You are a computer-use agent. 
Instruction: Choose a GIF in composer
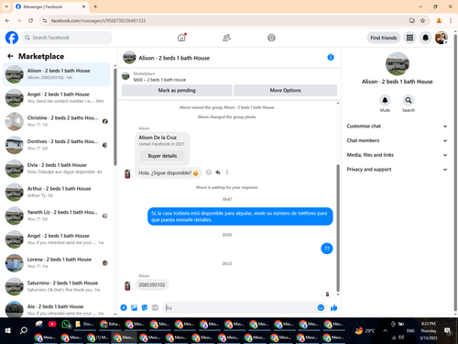155,307
